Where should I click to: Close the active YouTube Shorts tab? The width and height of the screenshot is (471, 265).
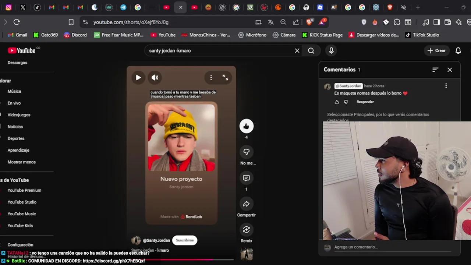[x=180, y=7]
